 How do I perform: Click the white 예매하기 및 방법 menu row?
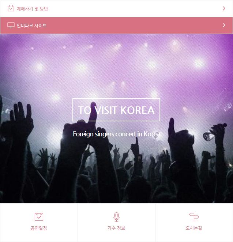pyautogui.click(x=116, y=9)
